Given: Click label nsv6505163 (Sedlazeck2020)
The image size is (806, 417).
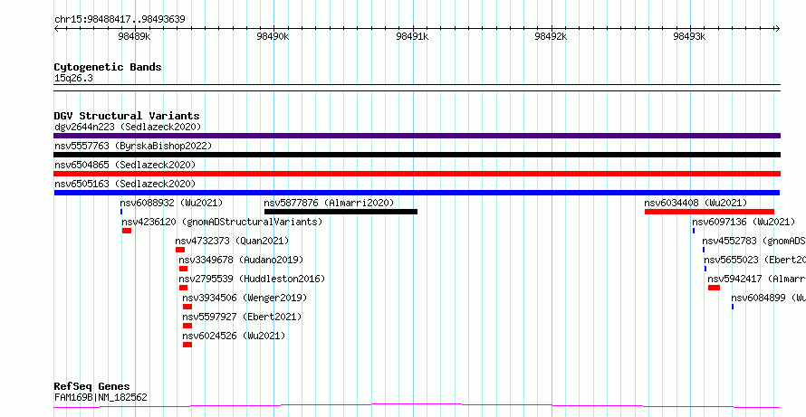Looking at the screenshot, I should [x=125, y=184].
